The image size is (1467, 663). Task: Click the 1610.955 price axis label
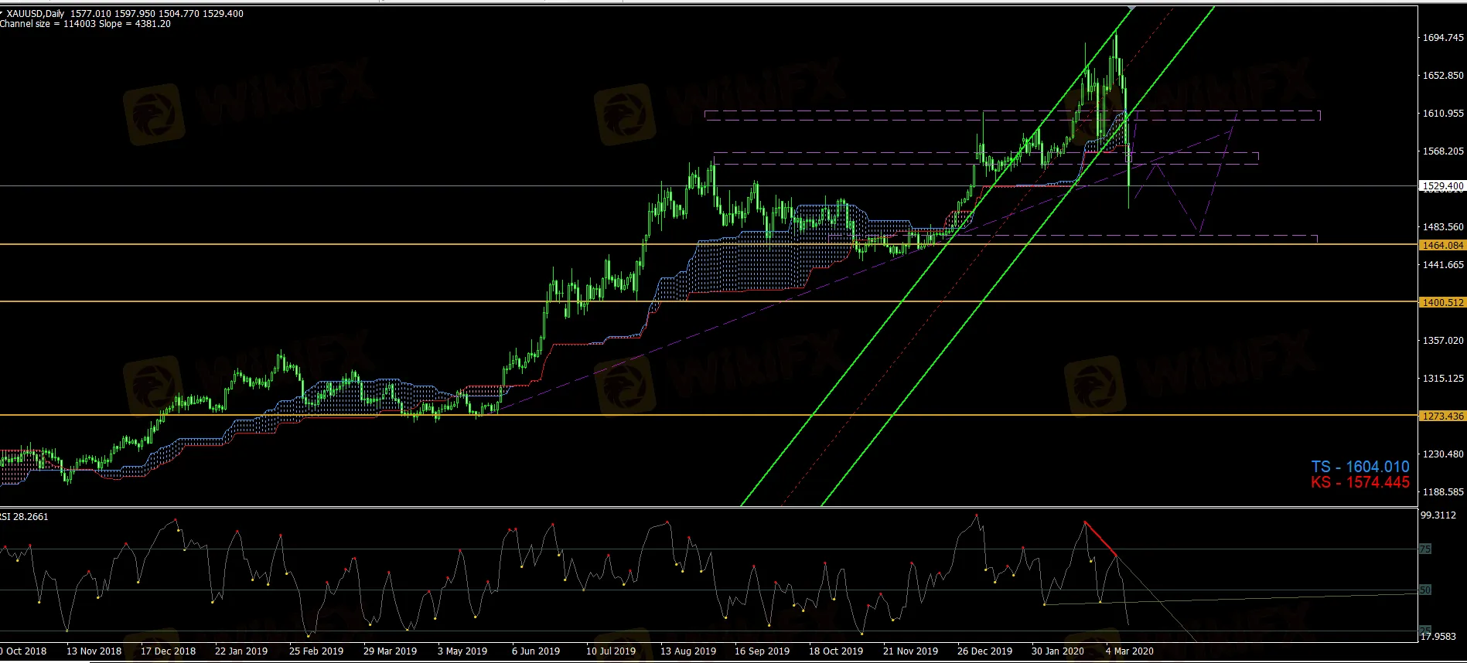(1443, 114)
